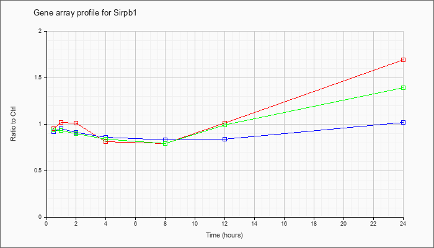This screenshot has height=248, width=434.
Task: Pick the green marker at 8 hours
Action: click(166, 143)
